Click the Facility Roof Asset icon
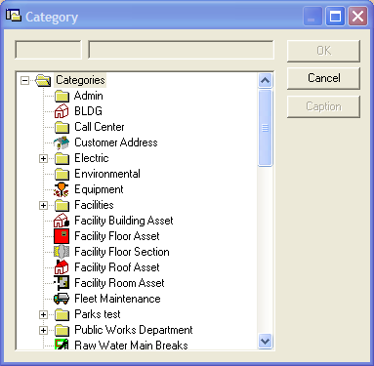The image size is (374, 366). click(62, 267)
